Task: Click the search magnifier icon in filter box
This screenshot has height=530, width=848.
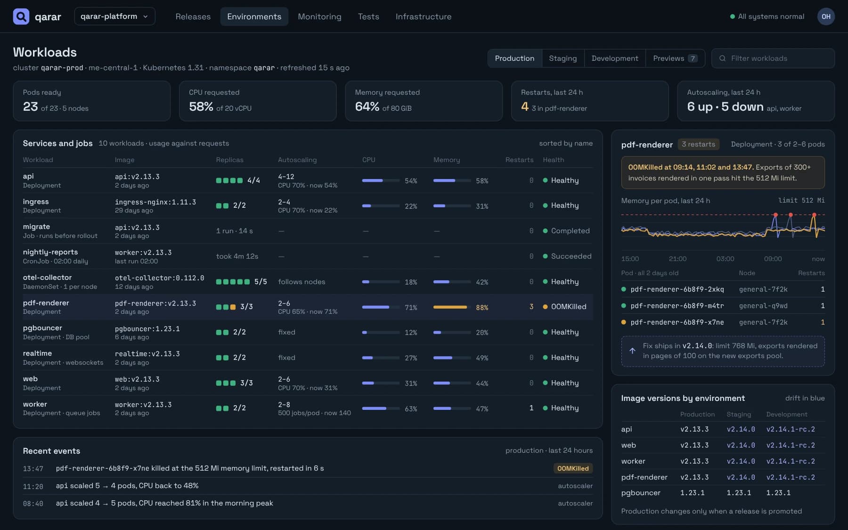Action: click(722, 58)
